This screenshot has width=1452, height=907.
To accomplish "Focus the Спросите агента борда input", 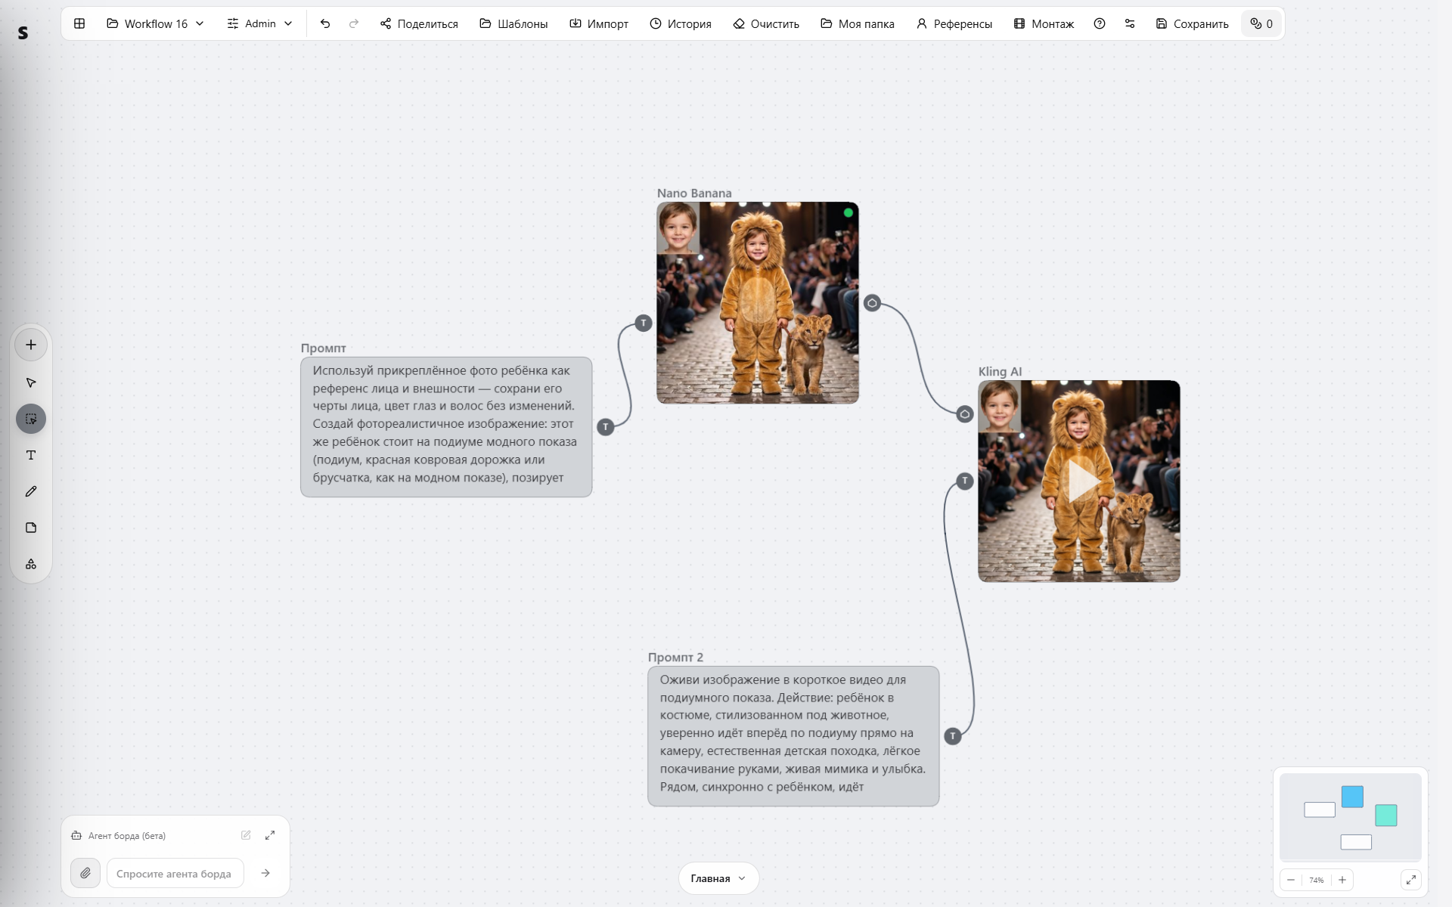I will point(175,873).
